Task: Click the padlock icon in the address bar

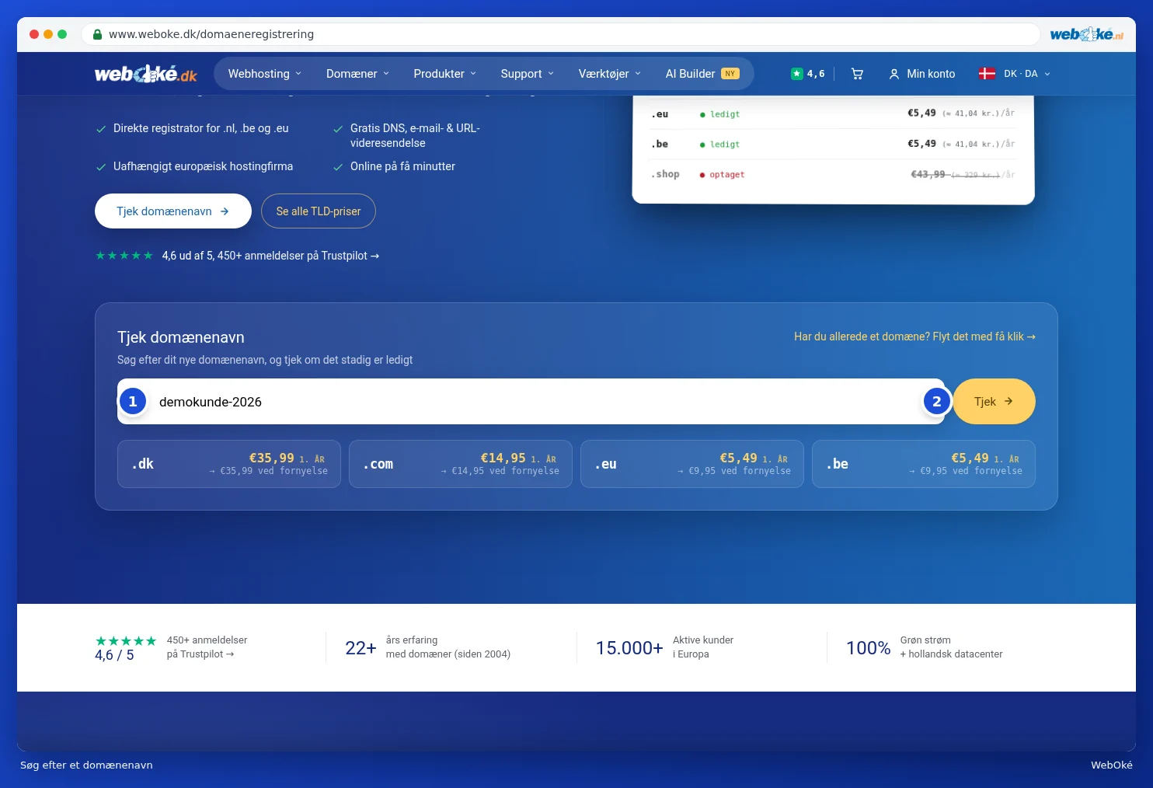Action: (x=97, y=34)
